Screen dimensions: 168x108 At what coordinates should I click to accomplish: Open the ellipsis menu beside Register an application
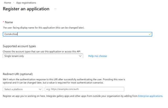coord(55,9)
